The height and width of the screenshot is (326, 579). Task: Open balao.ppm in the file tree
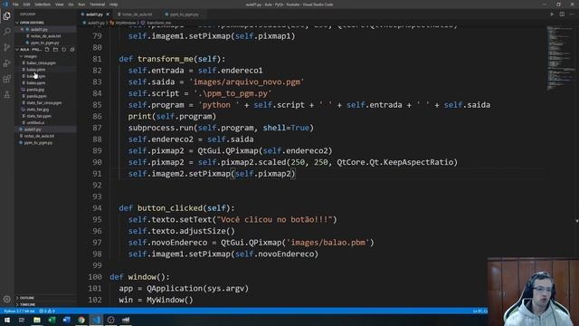36,83
